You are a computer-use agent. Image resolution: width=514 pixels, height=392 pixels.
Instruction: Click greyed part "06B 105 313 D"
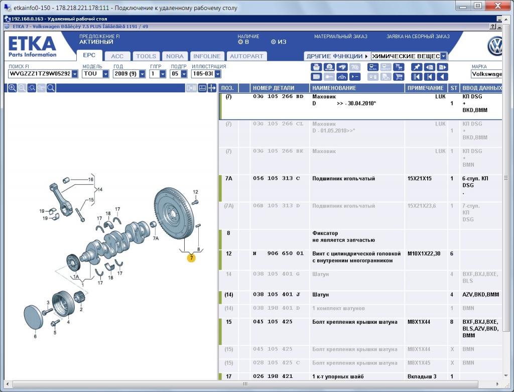click(x=277, y=206)
